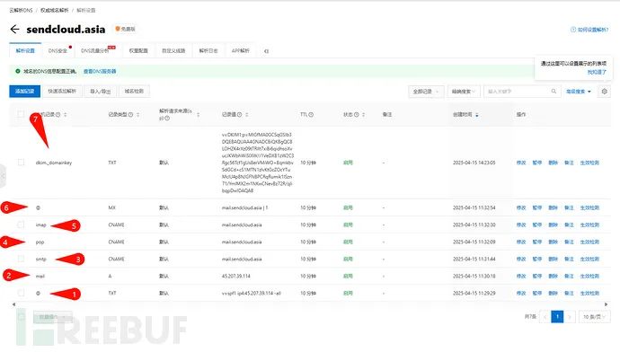The image size is (620, 352).
Task: Click the scroll-left arrow under the table
Action: coord(13,304)
